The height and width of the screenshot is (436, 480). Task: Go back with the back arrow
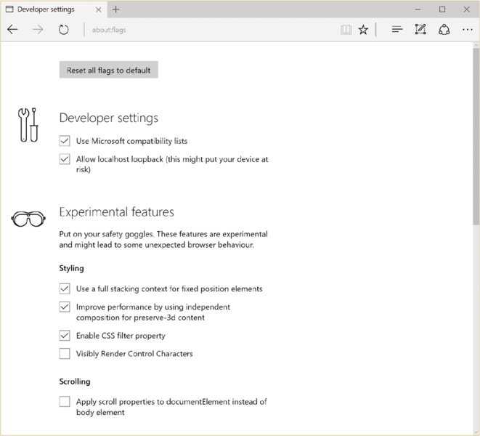coord(12,29)
